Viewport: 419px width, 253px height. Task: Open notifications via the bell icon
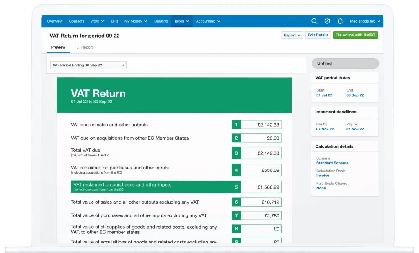click(x=340, y=21)
